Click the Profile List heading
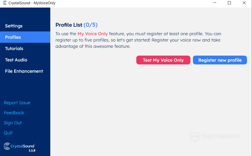Viewport: 252px width, 156px height. pyautogui.click(x=69, y=25)
